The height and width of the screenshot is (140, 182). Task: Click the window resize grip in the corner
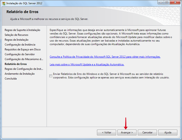[179, 137]
